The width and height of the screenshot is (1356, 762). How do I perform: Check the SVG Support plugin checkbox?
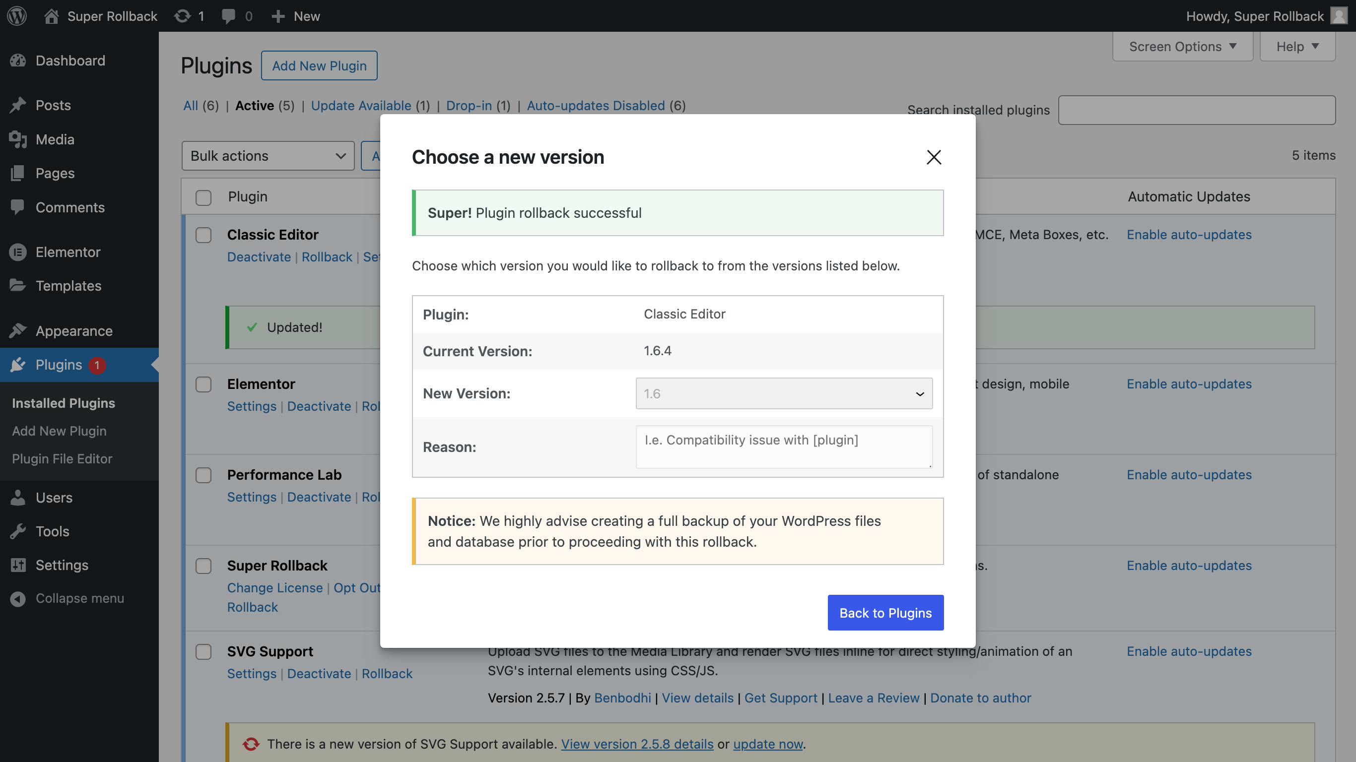(x=203, y=651)
